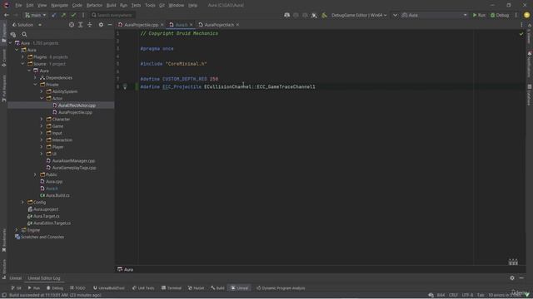This screenshot has width=533, height=299.
Task: Switch to AuraProjectile.h editor tab
Action: 219,25
